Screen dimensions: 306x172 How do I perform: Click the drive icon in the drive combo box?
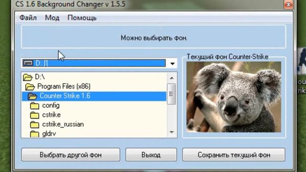(28, 63)
